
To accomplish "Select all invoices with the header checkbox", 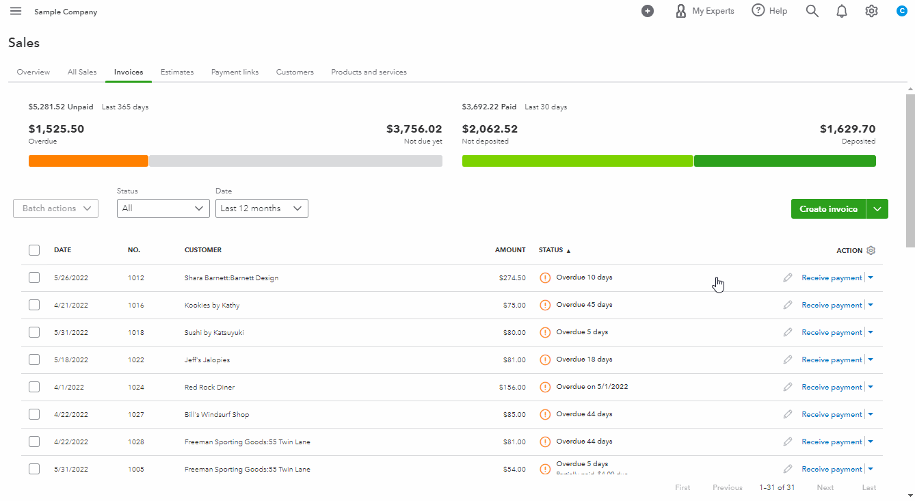I will (34, 250).
